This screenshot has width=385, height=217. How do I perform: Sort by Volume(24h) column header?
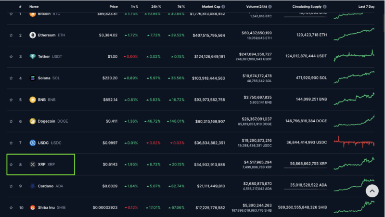257,7
